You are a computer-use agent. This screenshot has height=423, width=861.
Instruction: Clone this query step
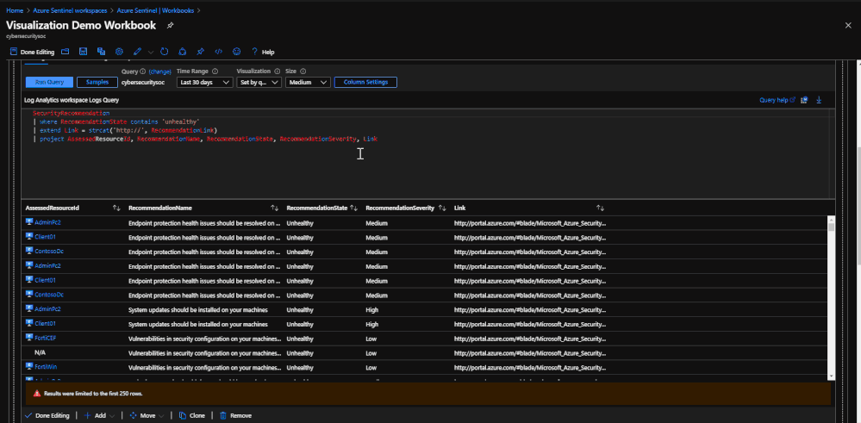point(191,416)
